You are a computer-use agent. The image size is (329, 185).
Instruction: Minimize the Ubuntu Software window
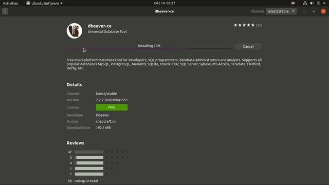pyautogui.click(x=304, y=11)
